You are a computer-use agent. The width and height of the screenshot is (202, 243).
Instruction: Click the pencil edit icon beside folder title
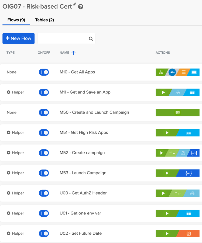pos(75,5)
